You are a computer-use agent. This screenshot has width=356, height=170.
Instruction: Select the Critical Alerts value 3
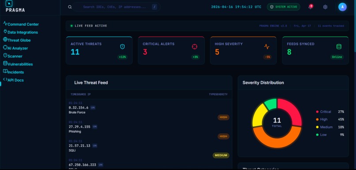coord(145,52)
